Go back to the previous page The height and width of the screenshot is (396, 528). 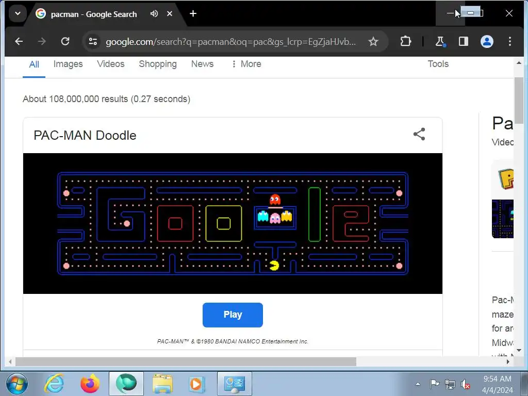[x=19, y=41]
